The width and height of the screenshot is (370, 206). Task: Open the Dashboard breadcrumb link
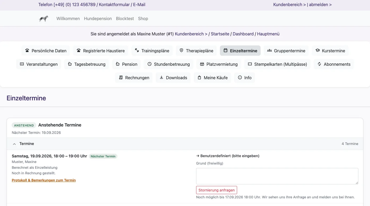tap(243, 34)
